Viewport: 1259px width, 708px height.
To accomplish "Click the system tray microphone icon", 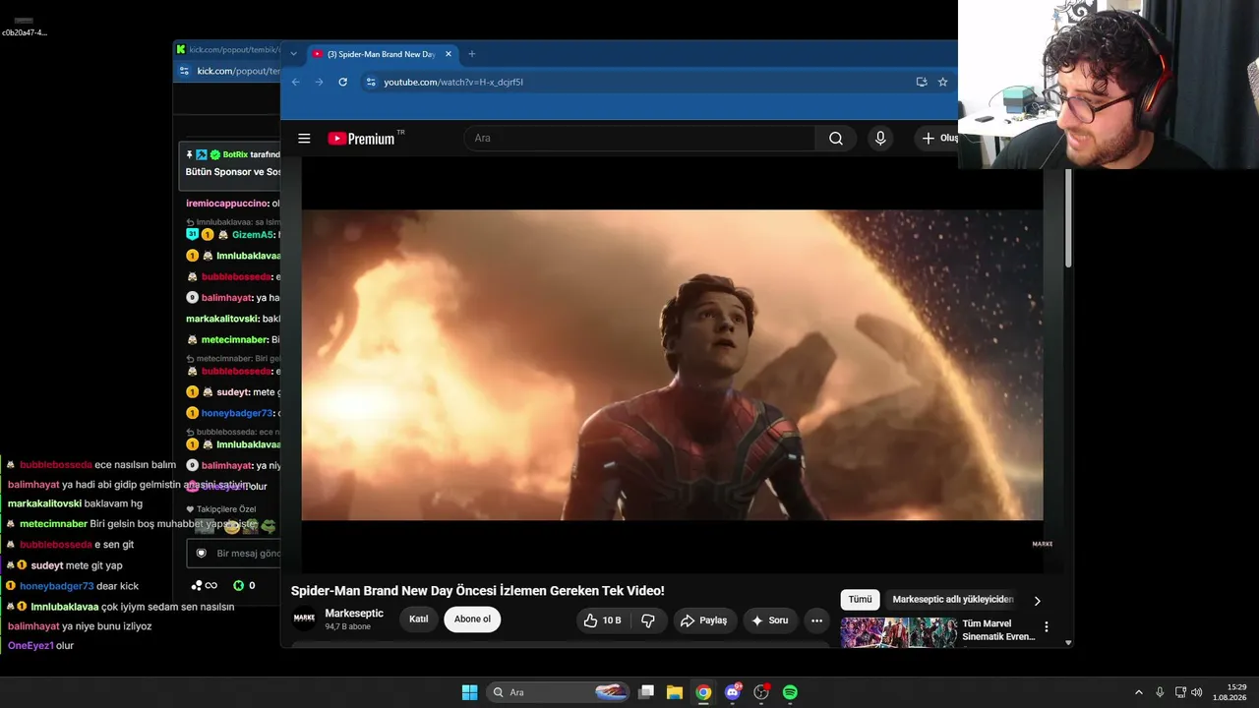I will [x=1161, y=692].
